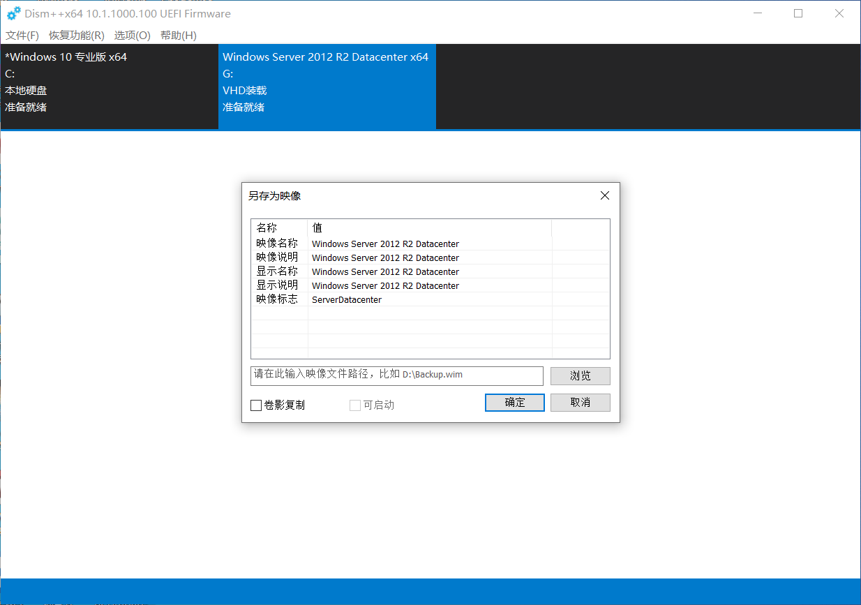Select the Windows Server 2012 R2 Datacenter tile
The image size is (861, 605).
coord(327,87)
